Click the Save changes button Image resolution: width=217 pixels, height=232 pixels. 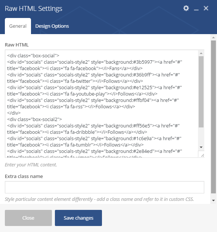[x=78, y=218]
